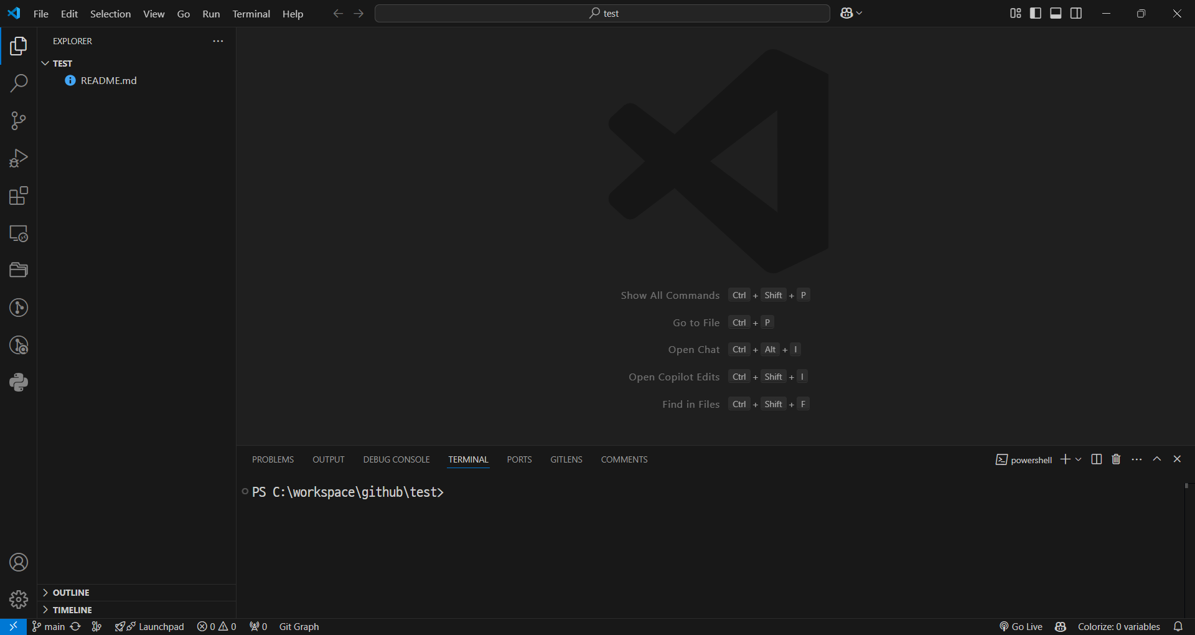Open the Terminal menu
The image size is (1195, 635).
[251, 14]
